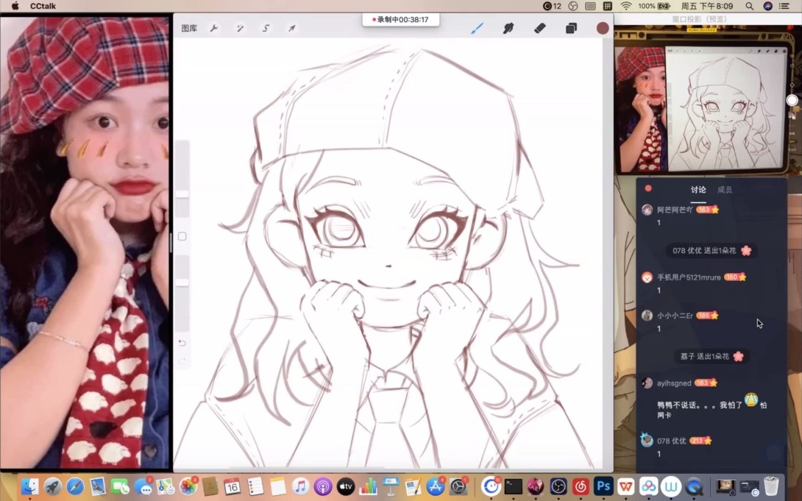Image resolution: width=802 pixels, height=501 pixels.
Task: Adjust the brush opacity slider handle
Action: (x=182, y=282)
